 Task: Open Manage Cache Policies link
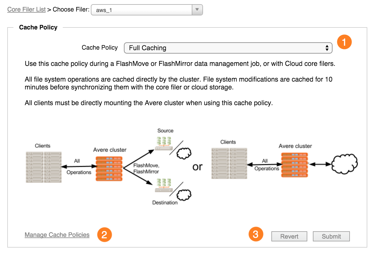57,235
